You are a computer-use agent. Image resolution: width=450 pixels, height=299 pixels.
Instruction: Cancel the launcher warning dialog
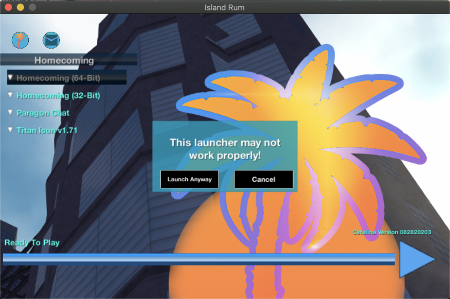click(x=263, y=179)
